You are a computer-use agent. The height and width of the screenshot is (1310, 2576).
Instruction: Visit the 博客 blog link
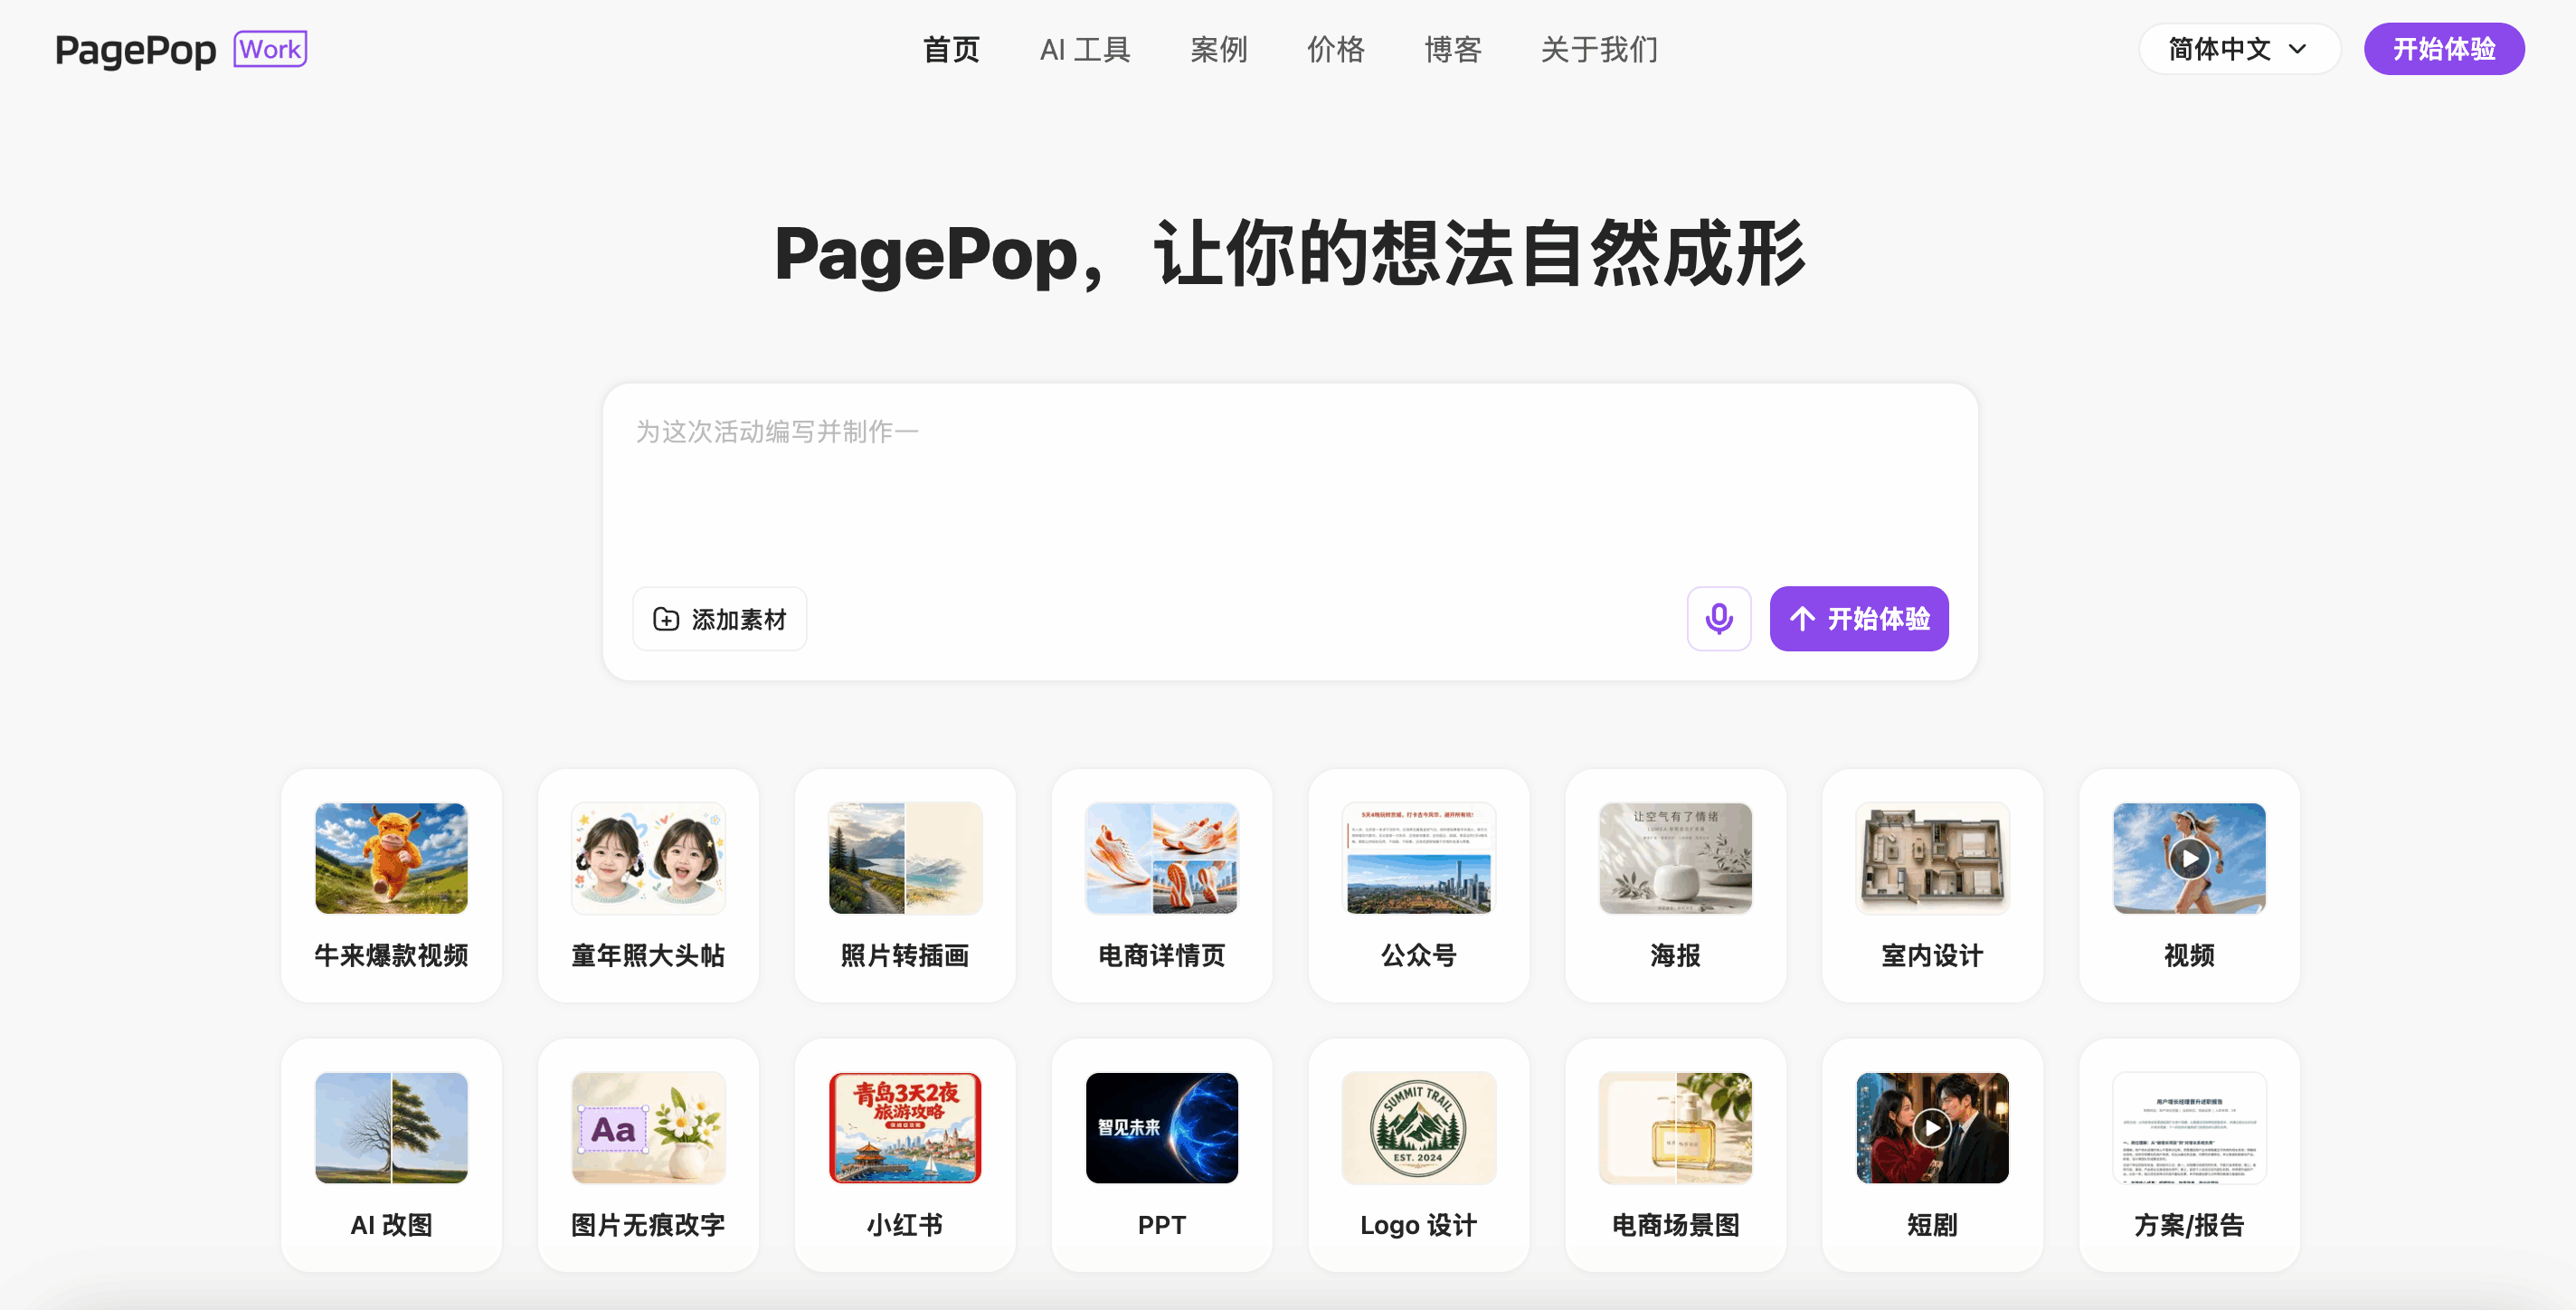tap(1453, 49)
